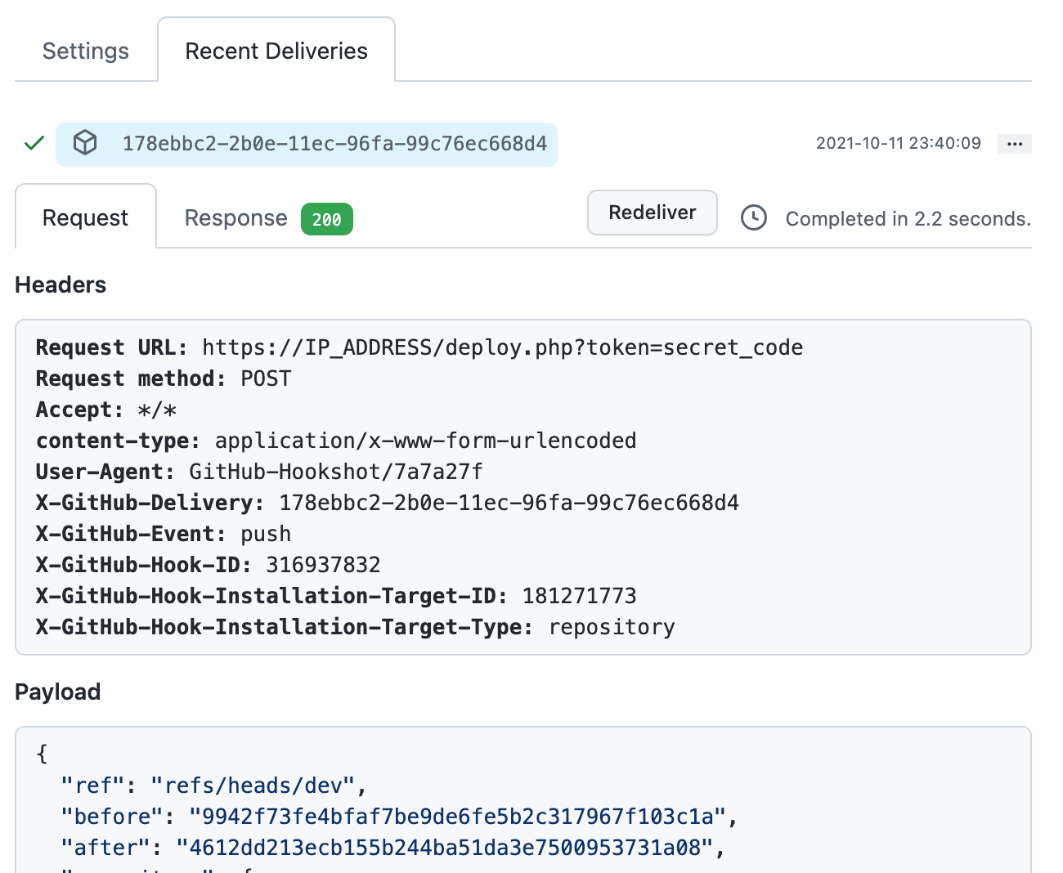Click the content-type header line
Image resolution: width=1063 pixels, height=873 pixels.
pos(335,441)
